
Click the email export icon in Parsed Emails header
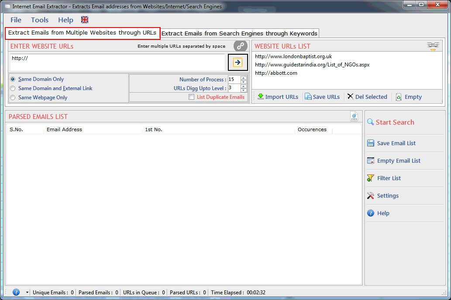(354, 116)
